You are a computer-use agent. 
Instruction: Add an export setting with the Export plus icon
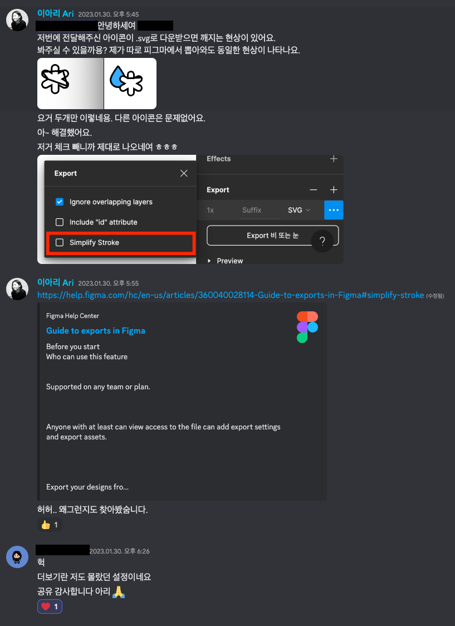click(334, 190)
